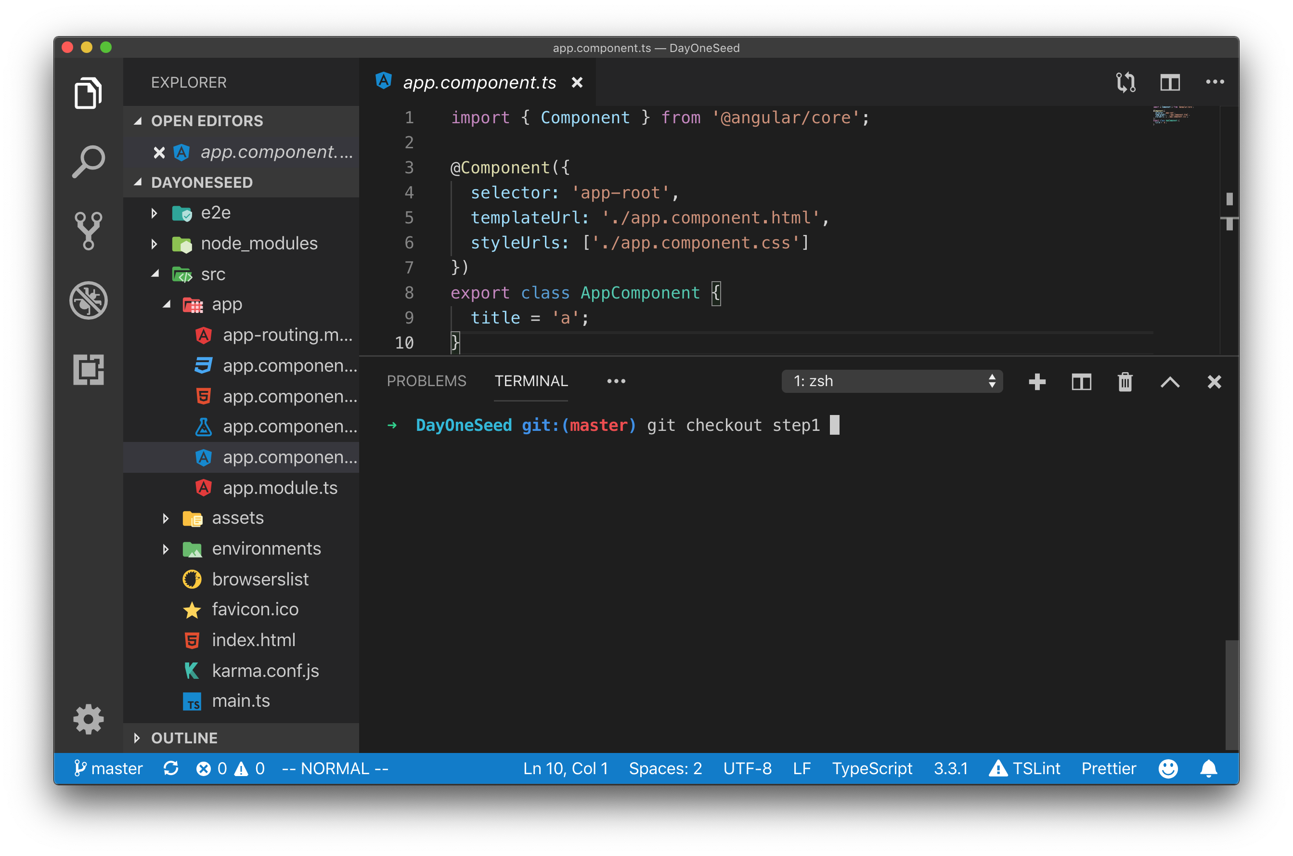Open the terminal selector dropdown 1: zsh
Viewport: 1293px width, 856px height.
pyautogui.click(x=892, y=381)
